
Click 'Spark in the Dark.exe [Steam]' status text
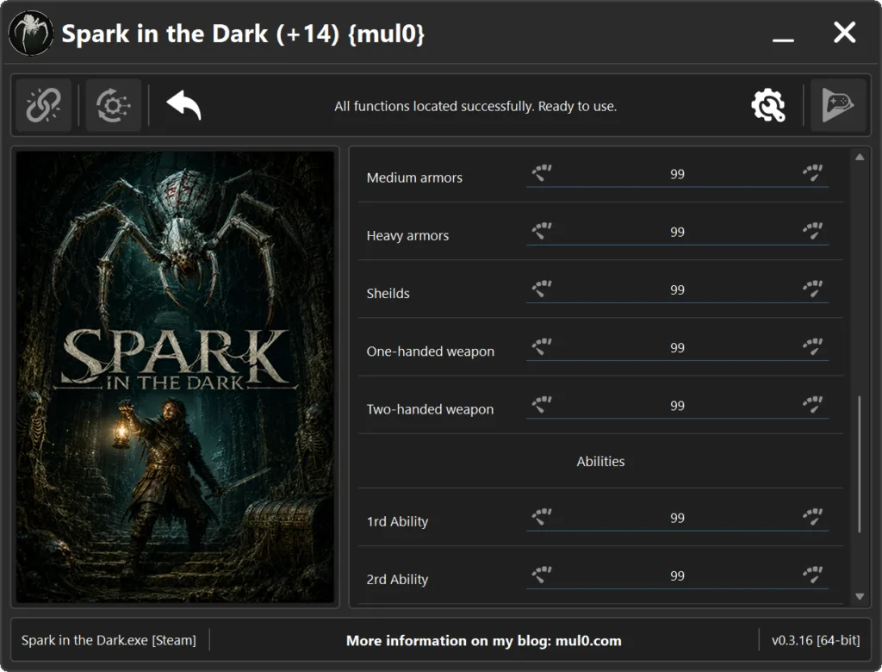point(109,640)
